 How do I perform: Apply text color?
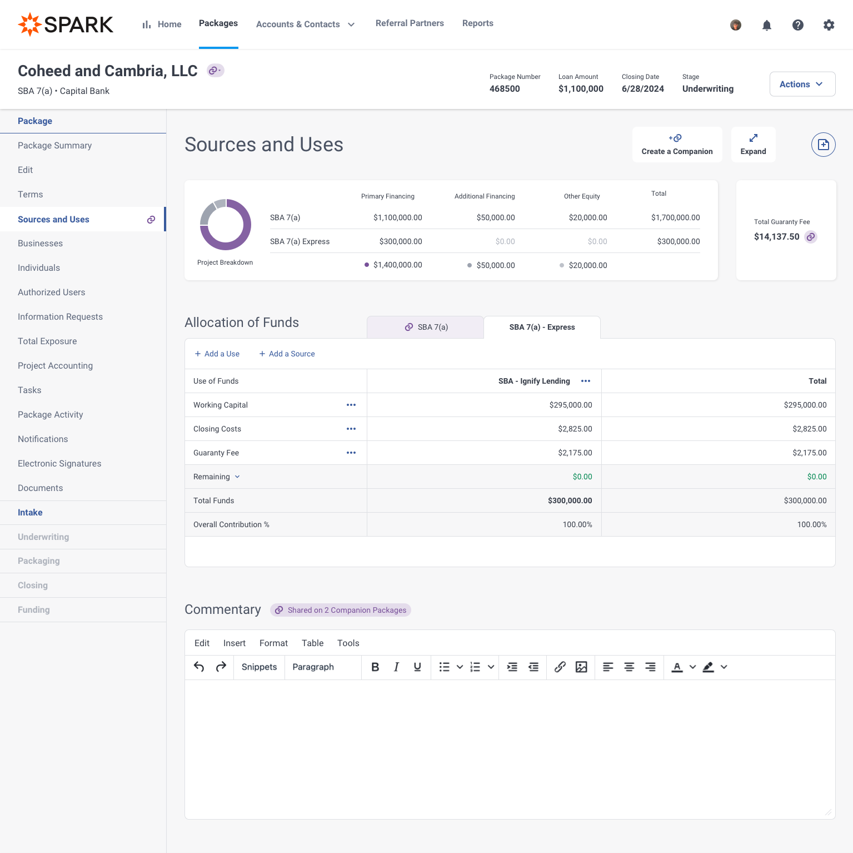(x=677, y=667)
